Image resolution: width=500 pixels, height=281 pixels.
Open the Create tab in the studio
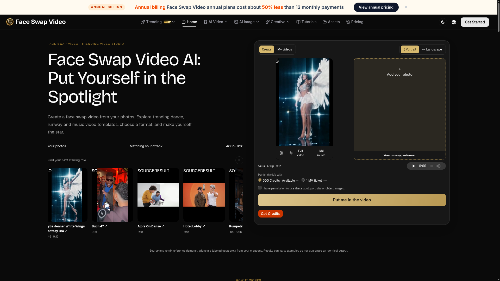[267, 49]
